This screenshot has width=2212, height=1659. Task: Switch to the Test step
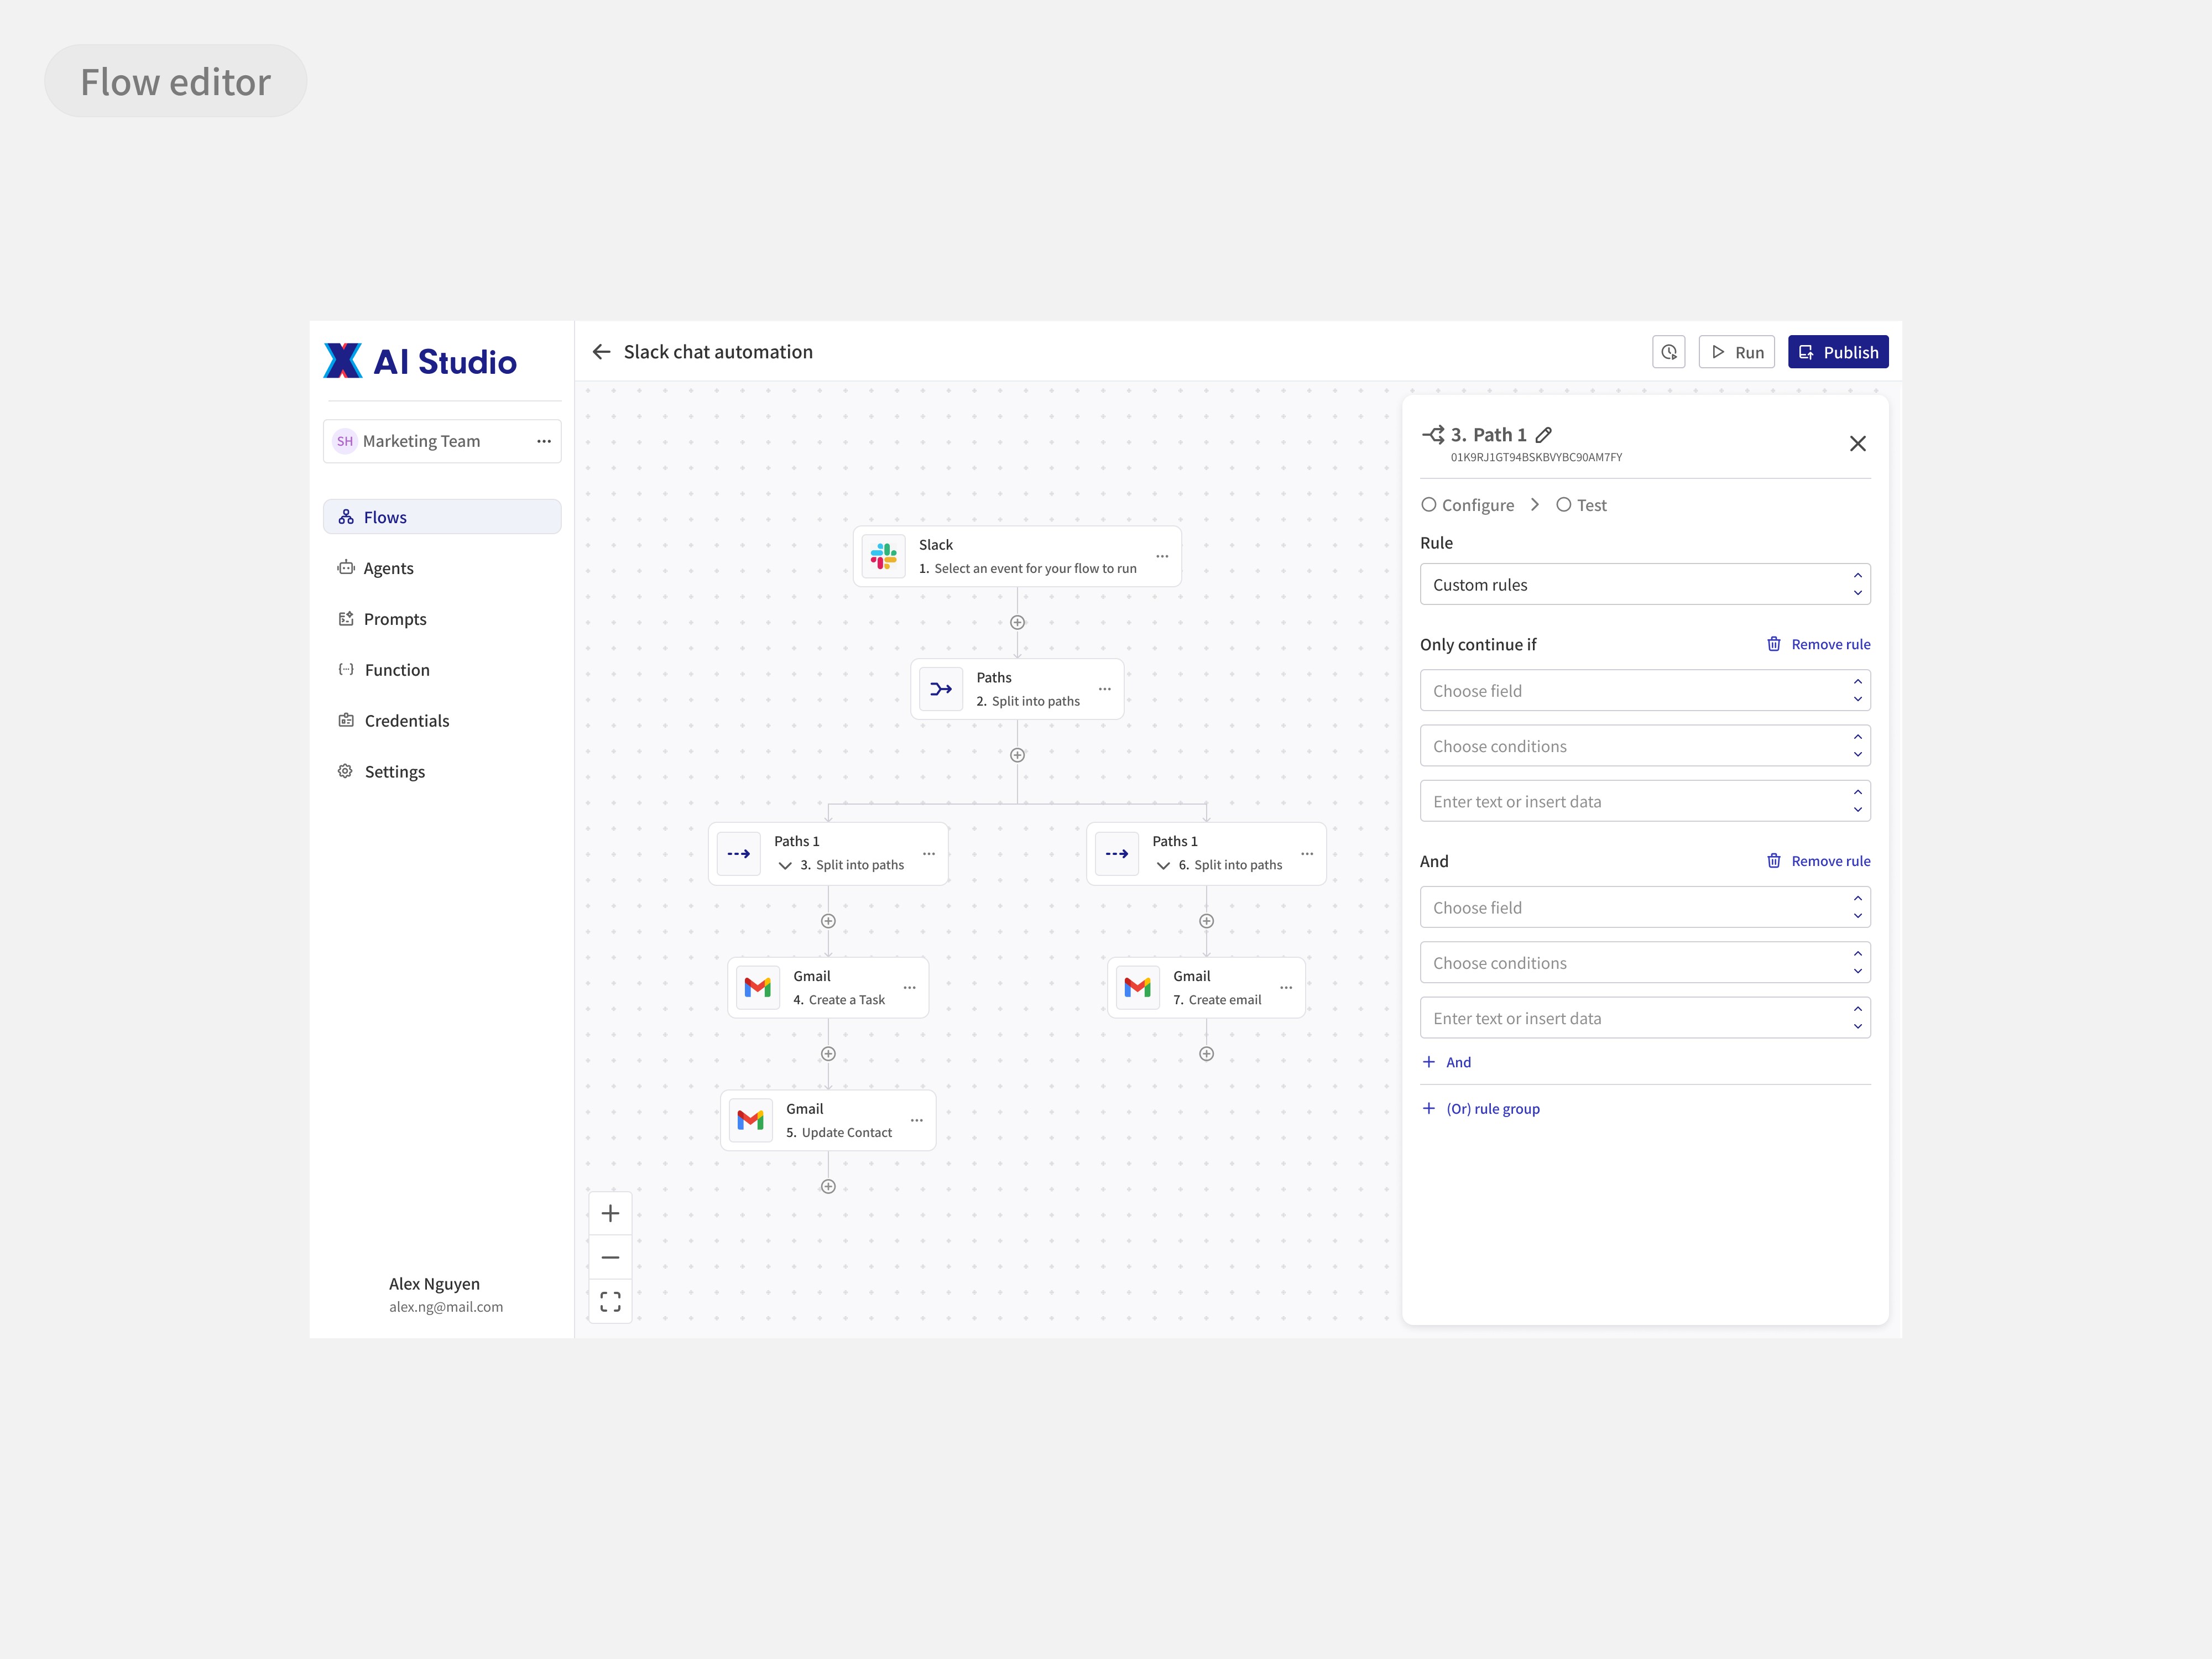tap(1581, 505)
